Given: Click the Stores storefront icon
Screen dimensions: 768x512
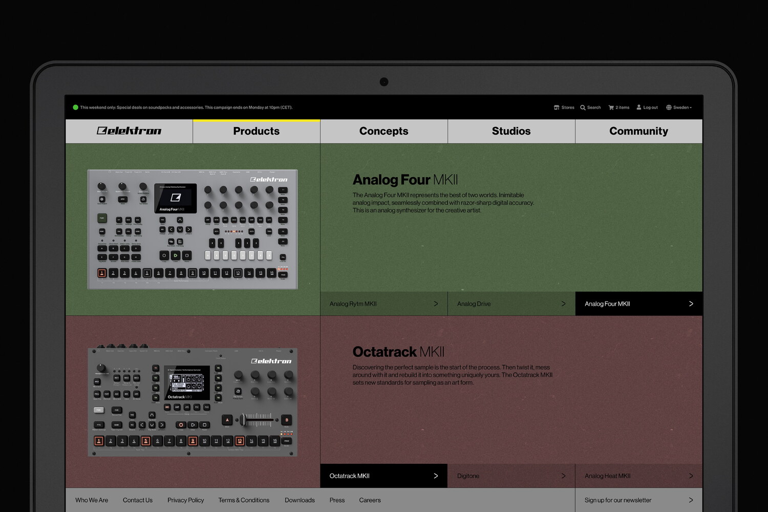Looking at the screenshot, I should point(557,108).
